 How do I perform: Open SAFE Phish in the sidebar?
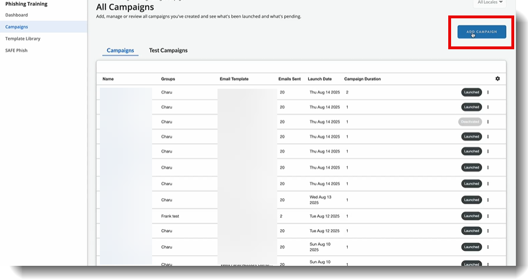(x=16, y=50)
